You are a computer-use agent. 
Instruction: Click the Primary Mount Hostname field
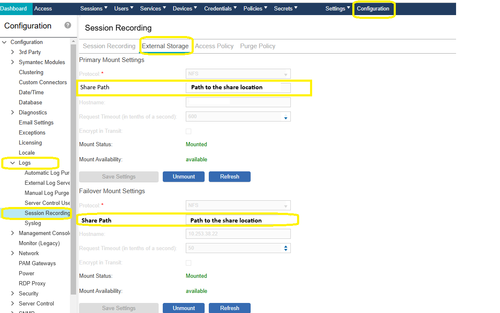[238, 102]
